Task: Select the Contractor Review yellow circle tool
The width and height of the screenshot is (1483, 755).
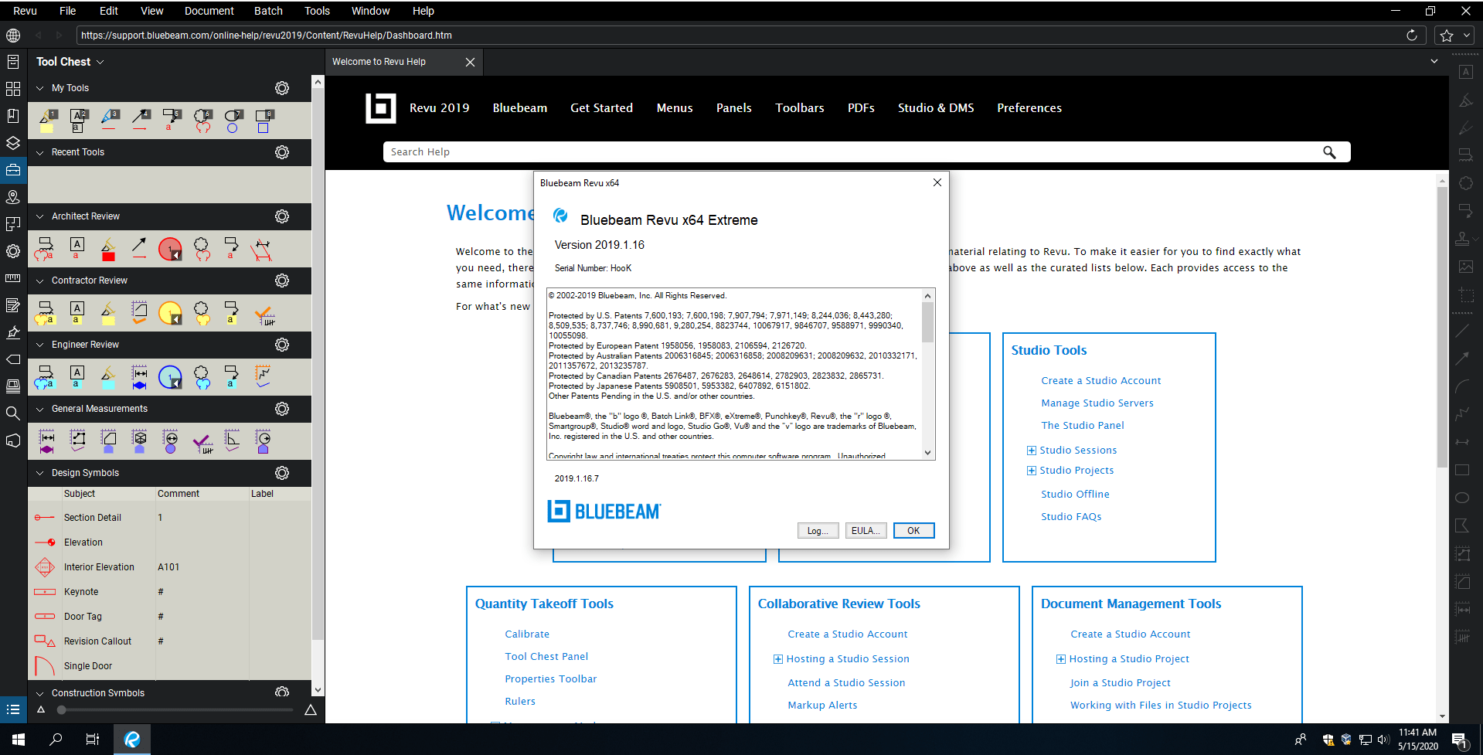Action: pos(170,313)
